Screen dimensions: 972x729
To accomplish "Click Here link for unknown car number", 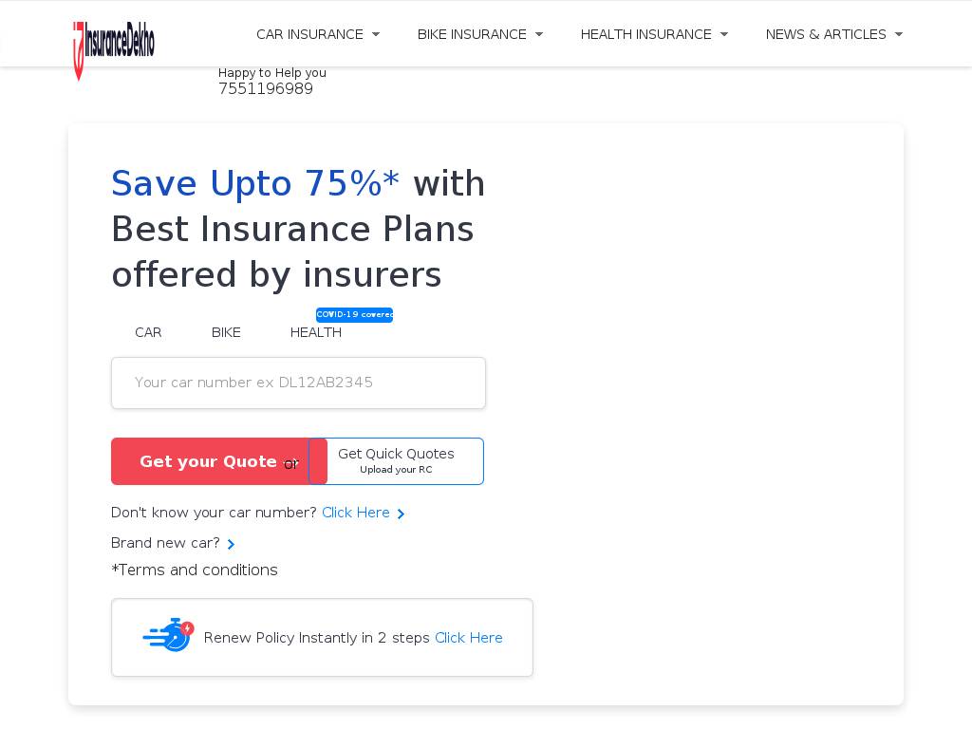I will coord(356,513).
